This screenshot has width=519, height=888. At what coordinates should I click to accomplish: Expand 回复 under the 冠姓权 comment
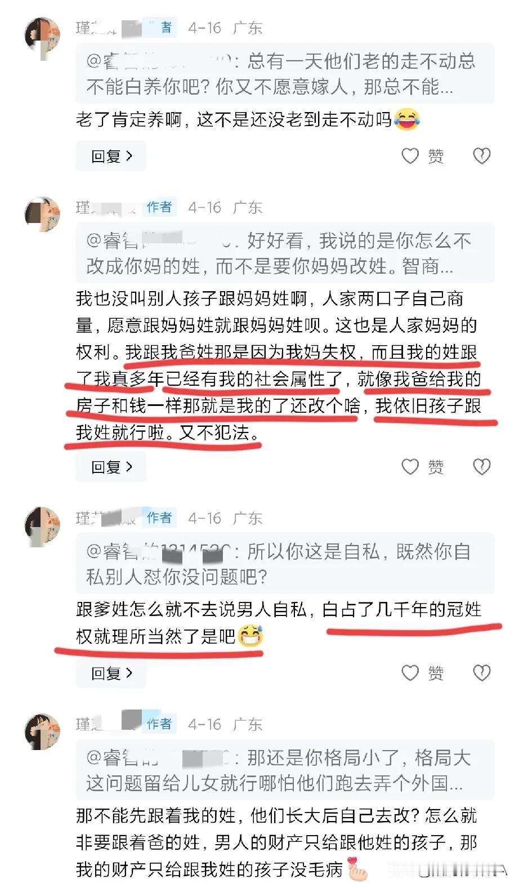pyautogui.click(x=111, y=672)
